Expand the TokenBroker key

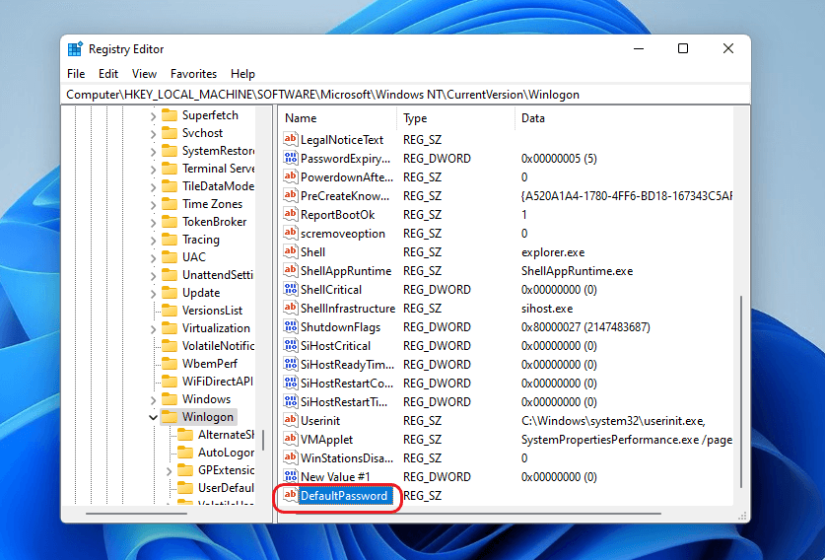[x=153, y=223]
